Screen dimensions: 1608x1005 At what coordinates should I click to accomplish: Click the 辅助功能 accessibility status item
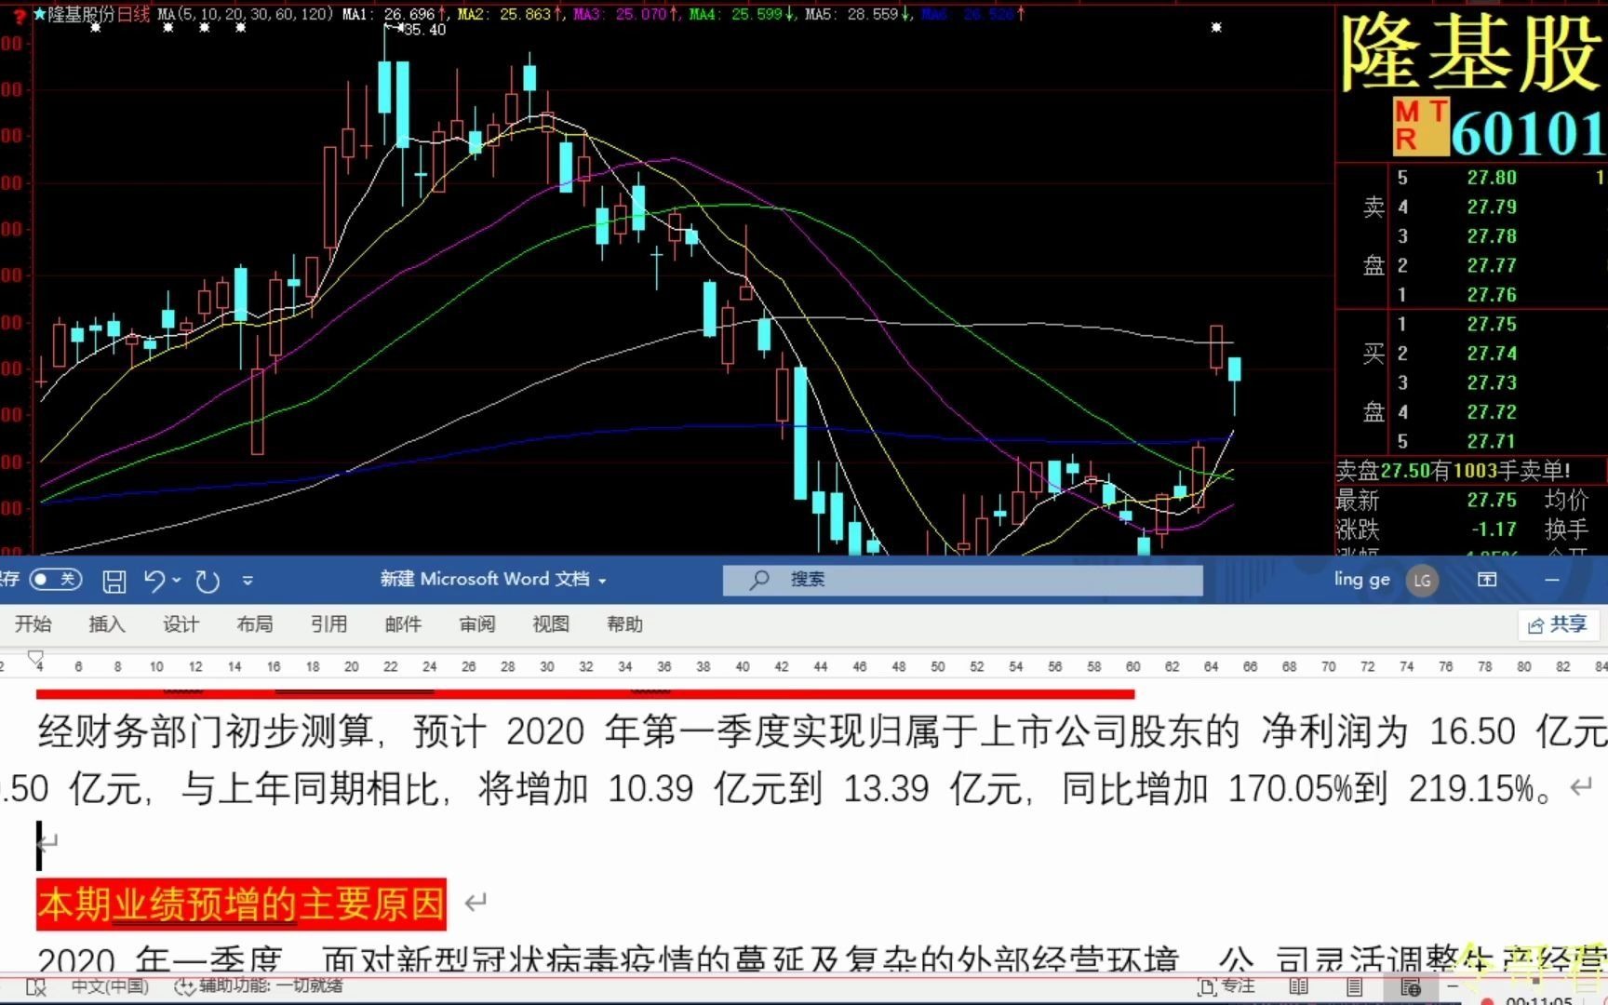pyautogui.click(x=259, y=986)
